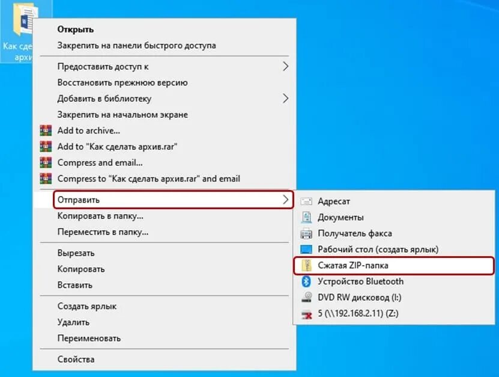Expand the Добавить в библиотеку submenu arrow

click(x=285, y=99)
